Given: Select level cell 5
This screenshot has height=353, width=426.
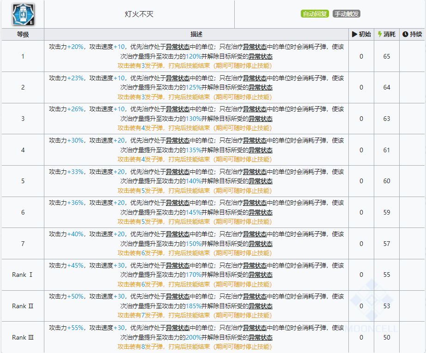Looking at the screenshot, I should [x=23, y=181].
